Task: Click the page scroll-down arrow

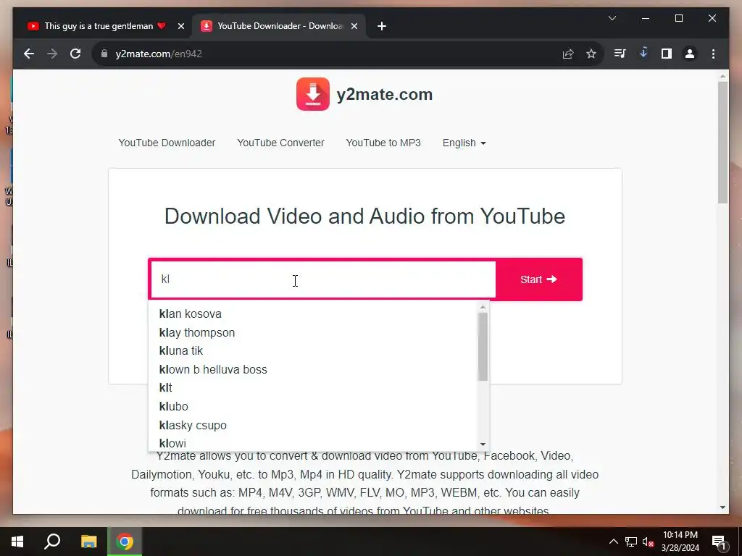Action: (722, 507)
